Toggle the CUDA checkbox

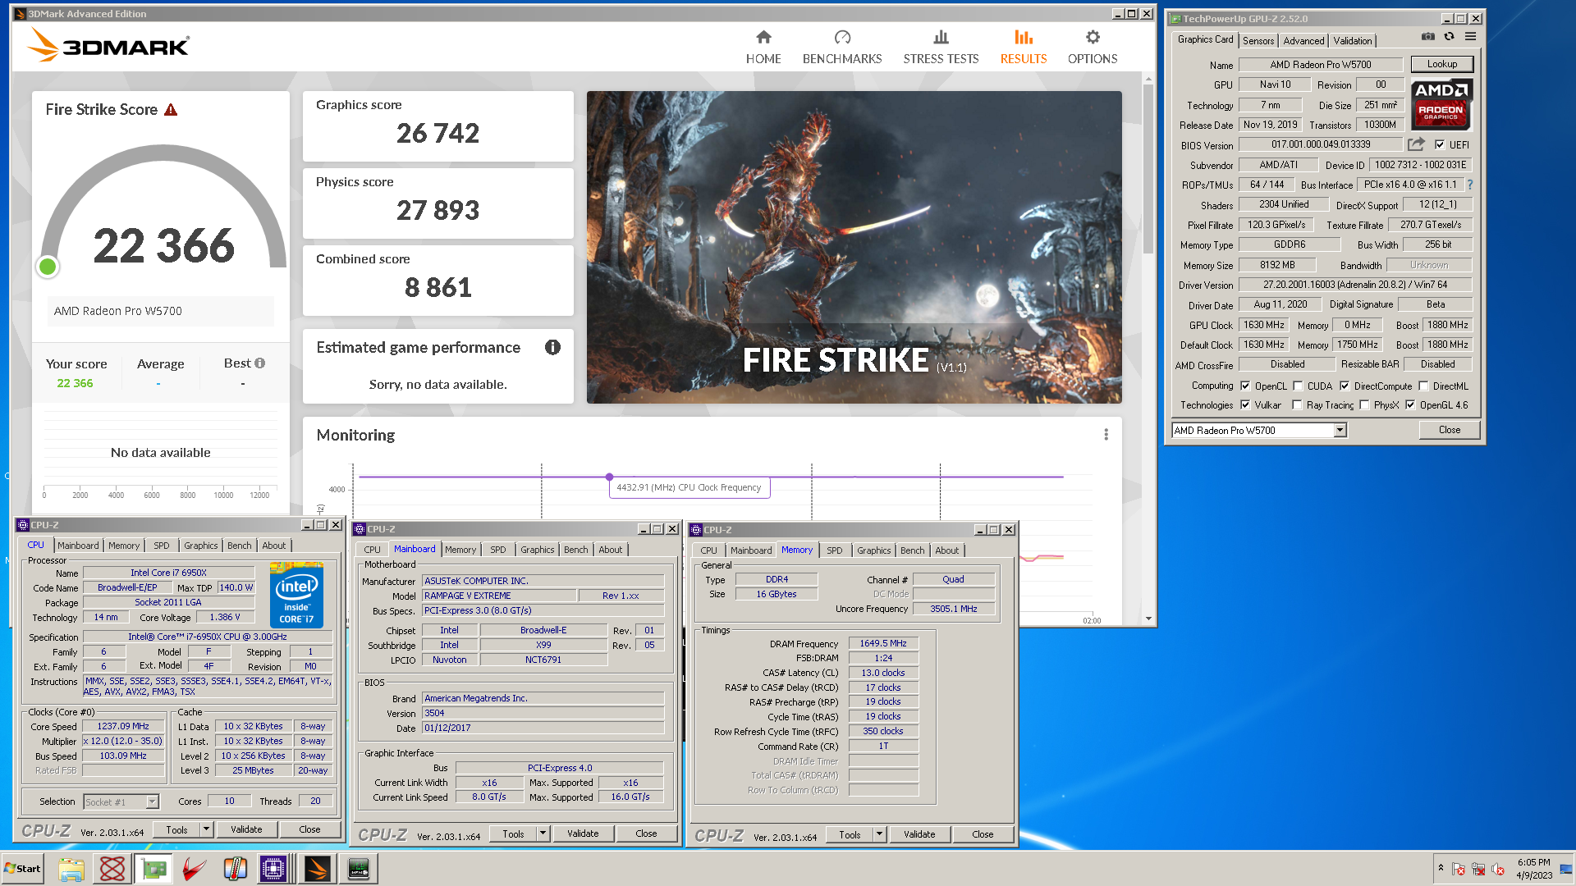1298,386
